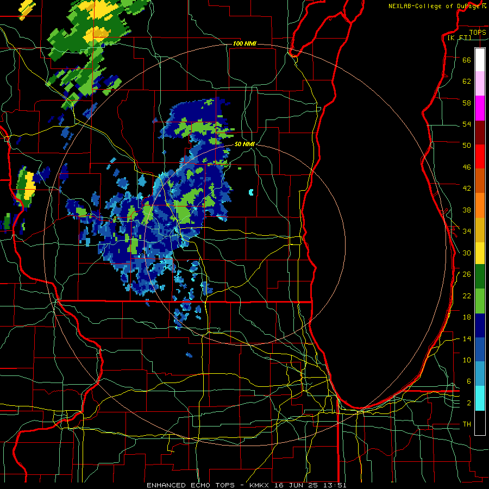Click the light blue legend swatch near 6
The width and height of the screenshot is (489, 489).
480,374
